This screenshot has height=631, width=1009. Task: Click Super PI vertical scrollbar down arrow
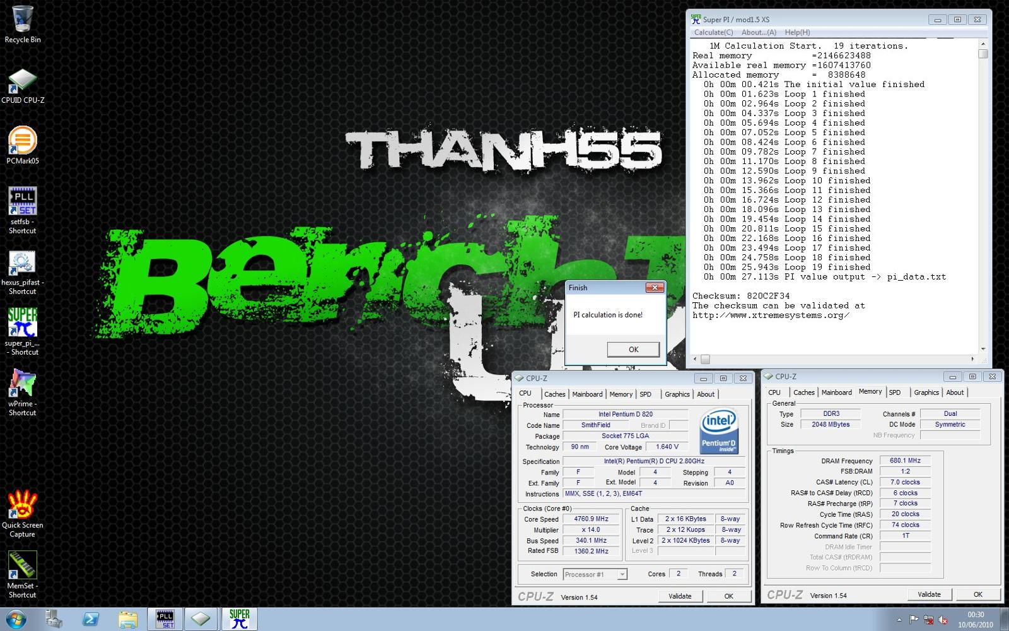click(983, 349)
